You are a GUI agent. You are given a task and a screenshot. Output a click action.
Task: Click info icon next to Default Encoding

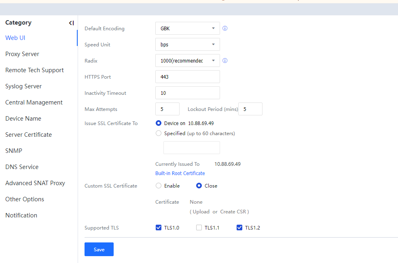tap(225, 28)
